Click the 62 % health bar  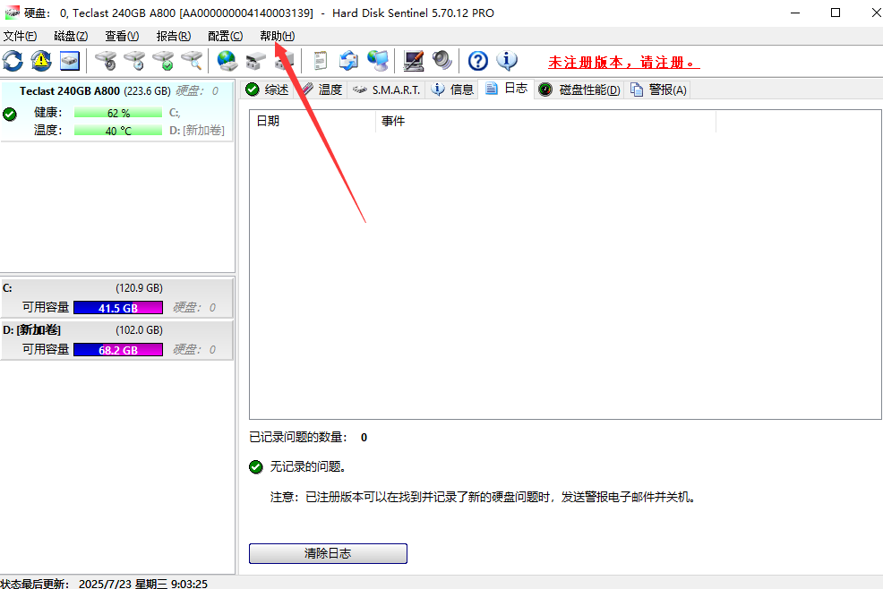click(x=118, y=113)
